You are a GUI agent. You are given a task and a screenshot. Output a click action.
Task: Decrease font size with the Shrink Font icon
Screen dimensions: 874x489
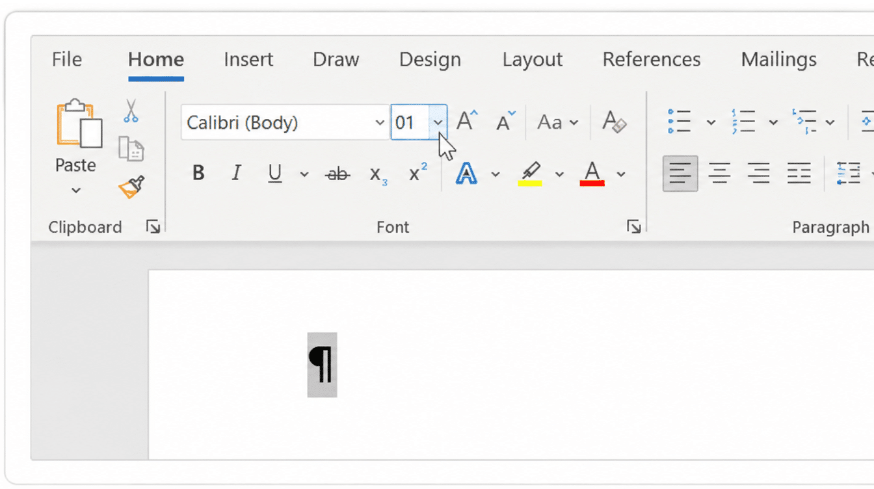[x=505, y=122]
